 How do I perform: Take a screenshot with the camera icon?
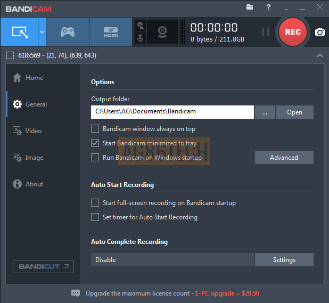pos(320,32)
